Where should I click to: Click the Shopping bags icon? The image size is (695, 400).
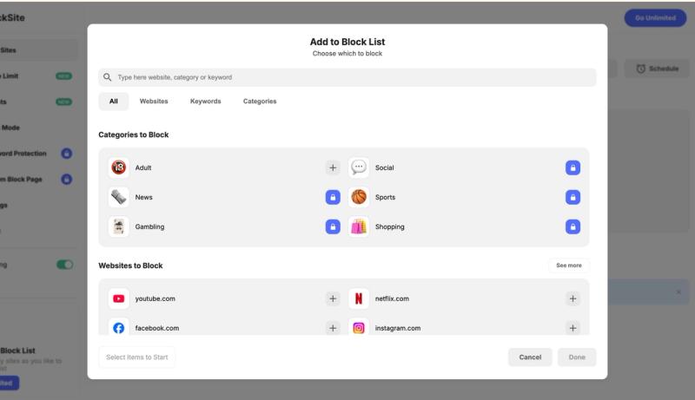click(359, 226)
